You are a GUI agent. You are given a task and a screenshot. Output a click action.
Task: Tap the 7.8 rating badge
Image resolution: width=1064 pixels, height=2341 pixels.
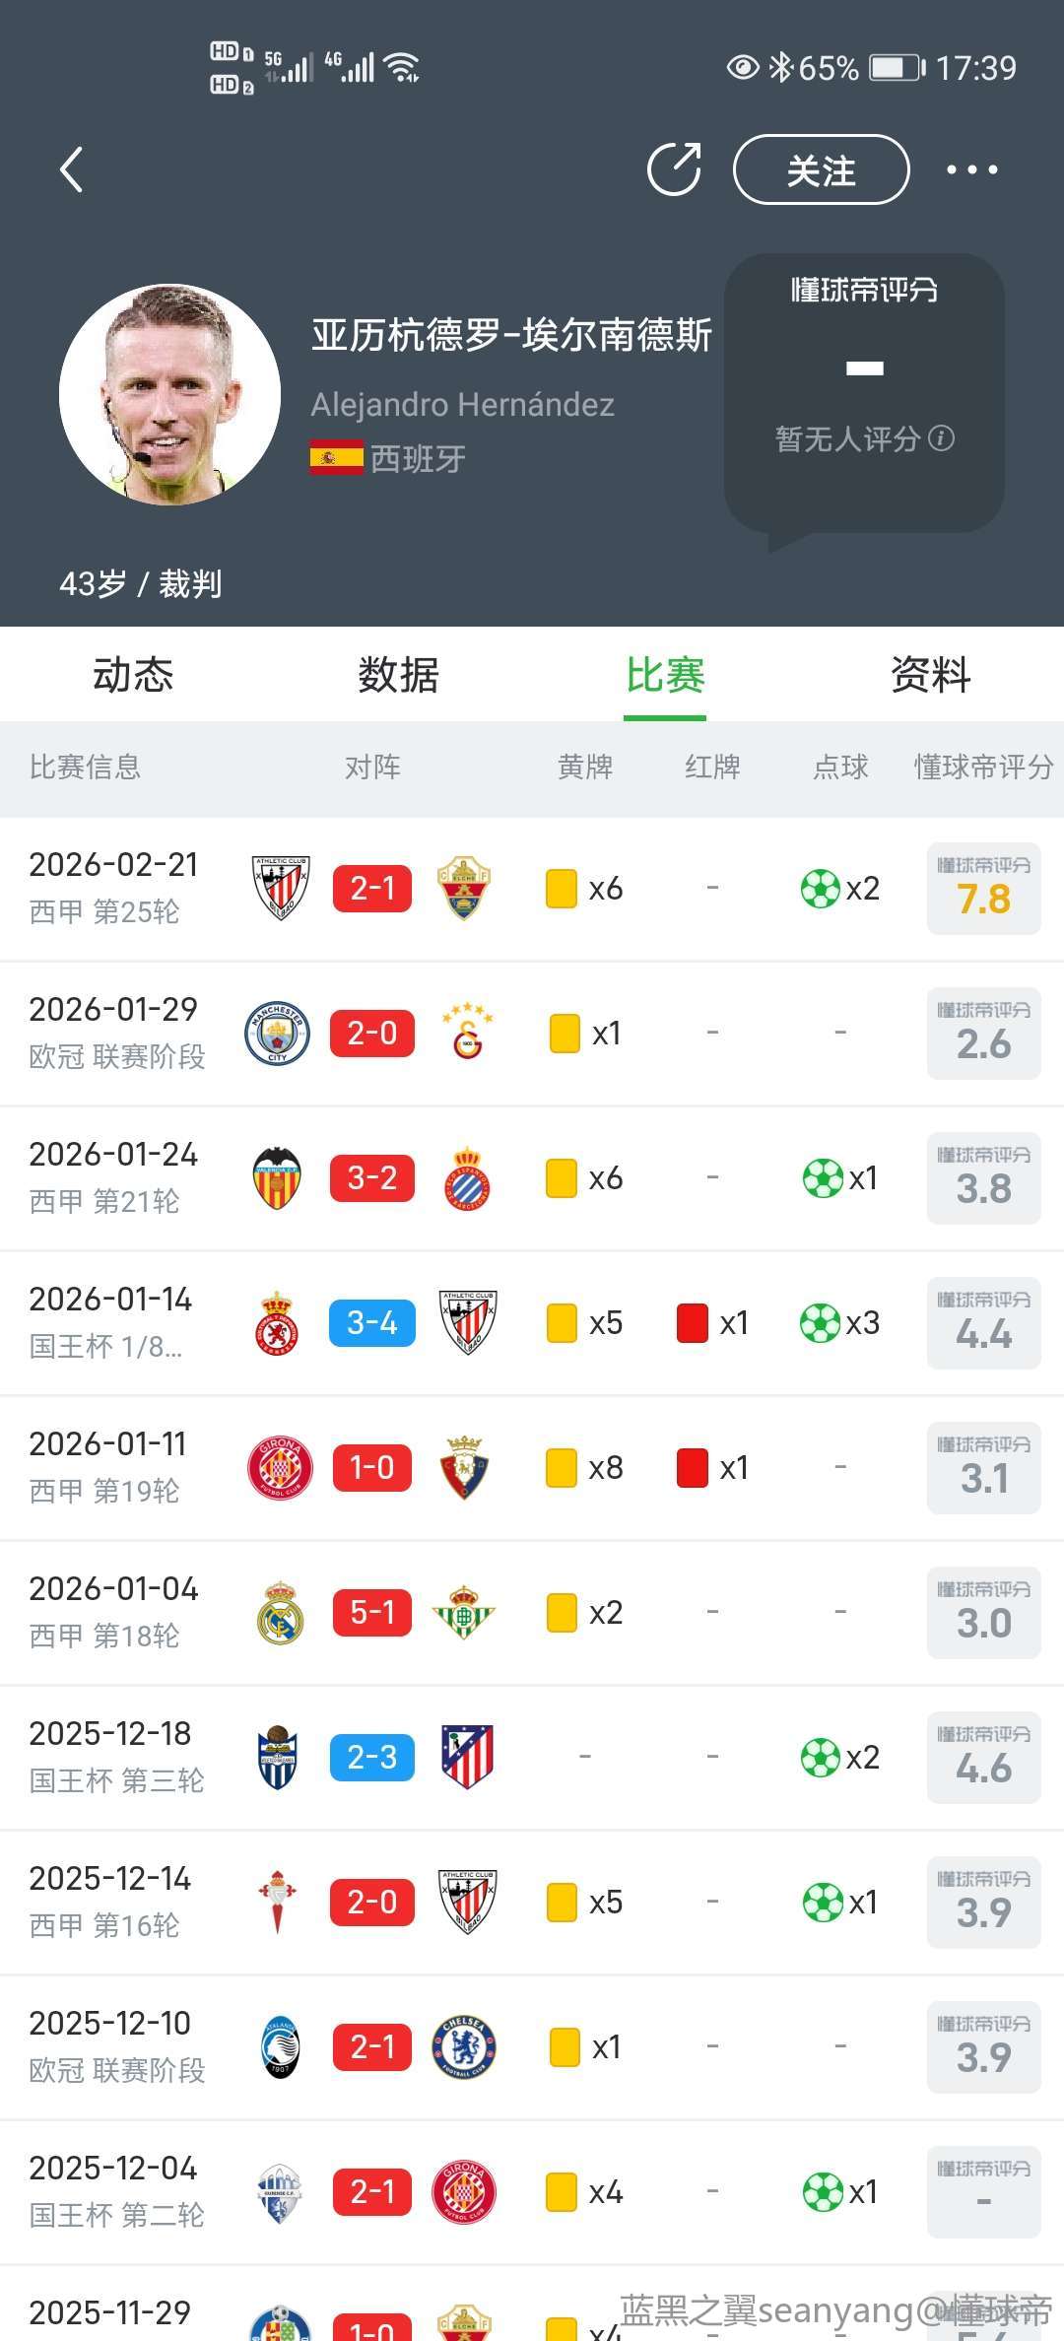click(x=983, y=889)
